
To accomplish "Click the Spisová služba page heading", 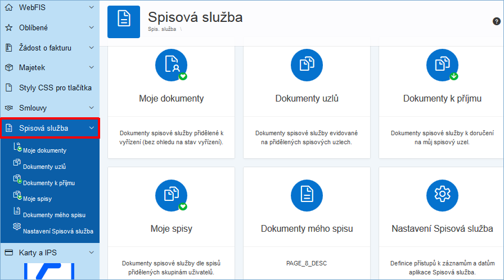I will [195, 17].
